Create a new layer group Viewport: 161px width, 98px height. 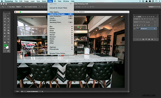[x=149, y=39]
